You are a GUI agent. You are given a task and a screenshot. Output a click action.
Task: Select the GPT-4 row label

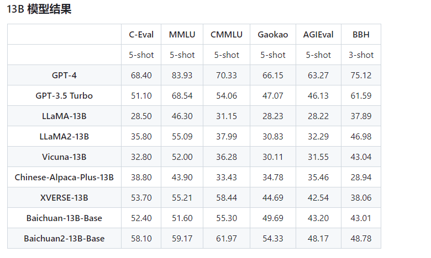click(x=64, y=75)
